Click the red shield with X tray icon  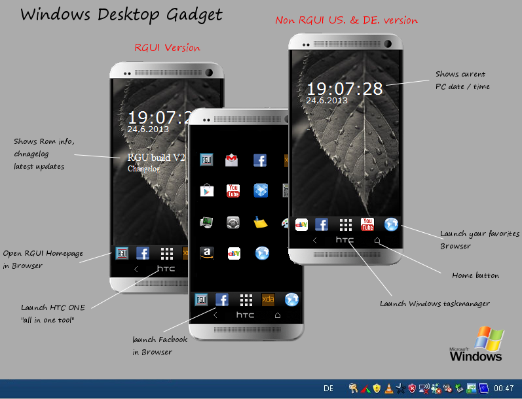tap(412, 389)
